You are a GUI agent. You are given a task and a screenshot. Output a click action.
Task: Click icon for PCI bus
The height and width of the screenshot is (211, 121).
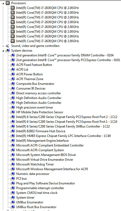coord(13,179)
